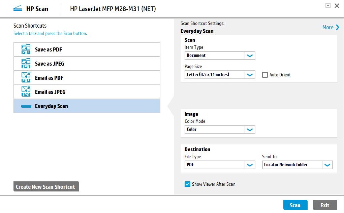Click the Show Viewer After Scan label
Viewport: 344px width, 213px height.
click(x=214, y=184)
